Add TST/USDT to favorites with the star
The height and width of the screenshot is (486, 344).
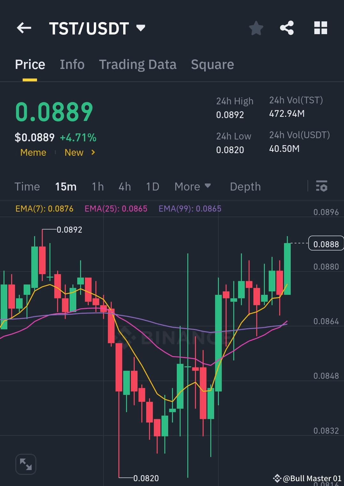point(256,28)
